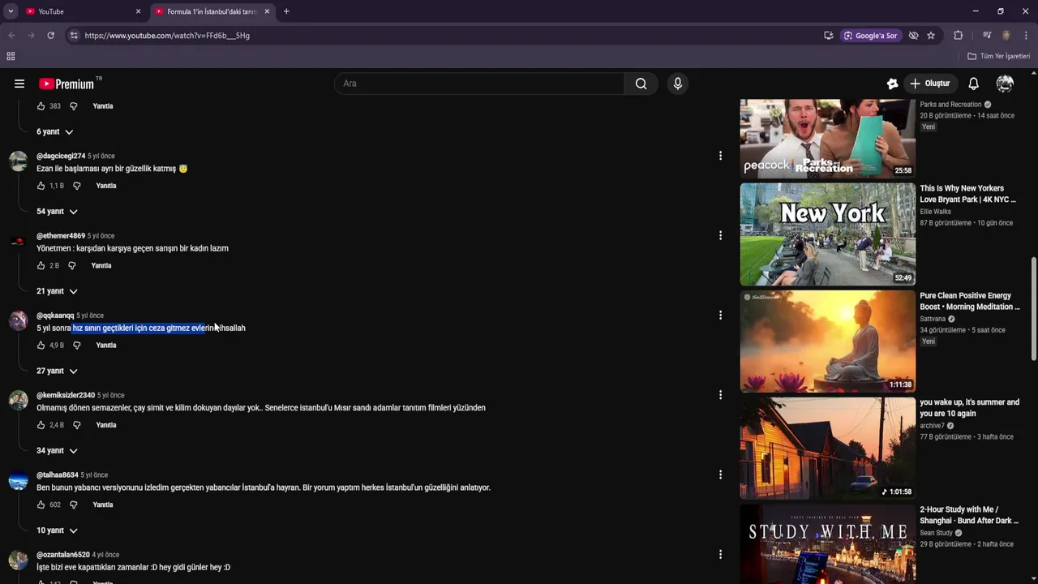Reload the page
This screenshot has height=584, width=1038.
coord(50,36)
